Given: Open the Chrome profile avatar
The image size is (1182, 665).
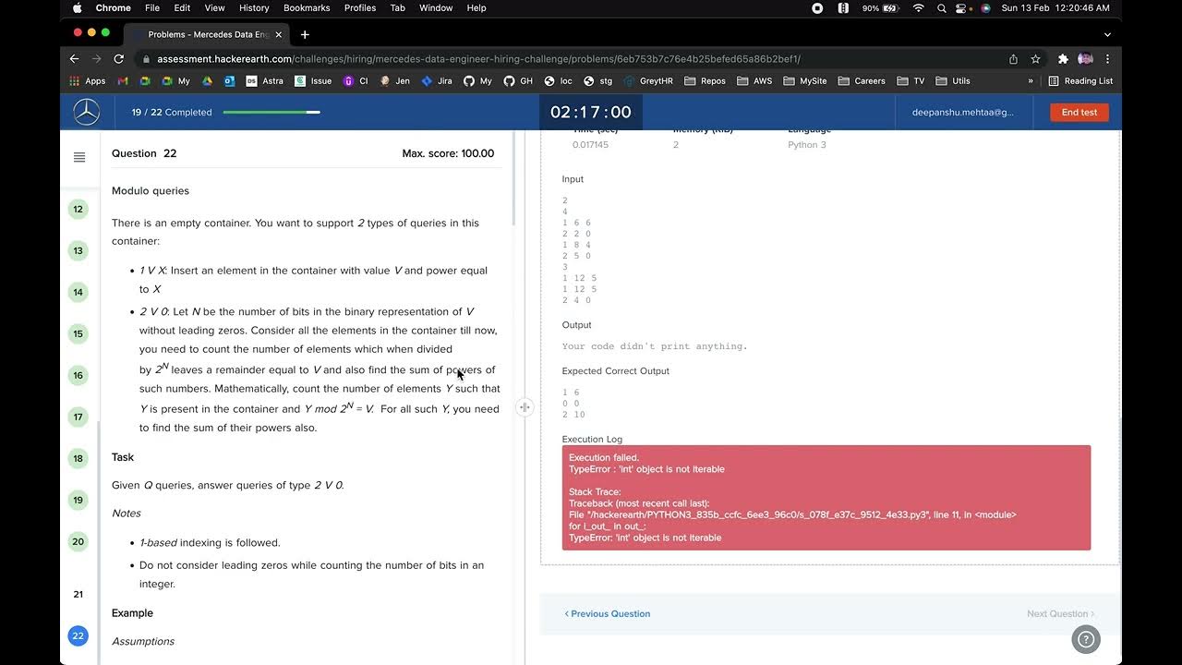Looking at the screenshot, I should 1085,59.
